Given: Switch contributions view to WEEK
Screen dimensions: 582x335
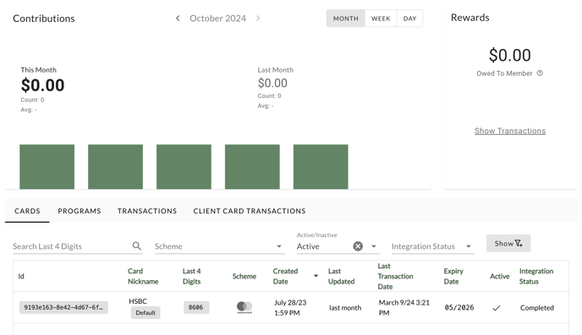Looking at the screenshot, I should pyautogui.click(x=381, y=19).
